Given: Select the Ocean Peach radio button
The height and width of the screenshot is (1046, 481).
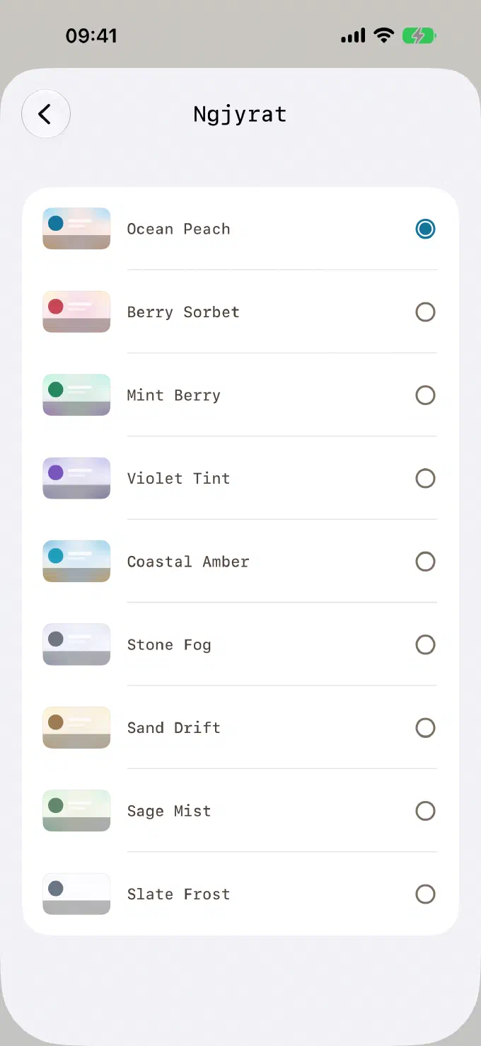Looking at the screenshot, I should [x=425, y=229].
